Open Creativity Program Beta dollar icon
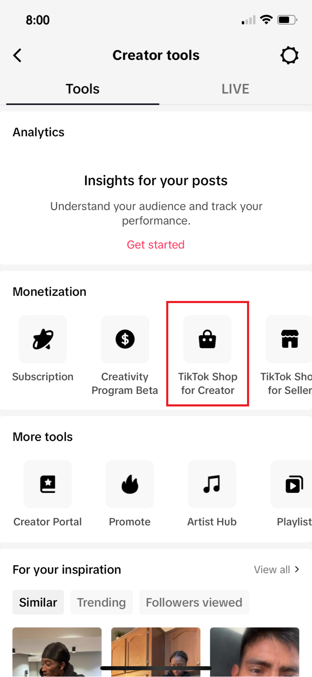Image resolution: width=312 pixels, height=677 pixels. click(x=125, y=339)
